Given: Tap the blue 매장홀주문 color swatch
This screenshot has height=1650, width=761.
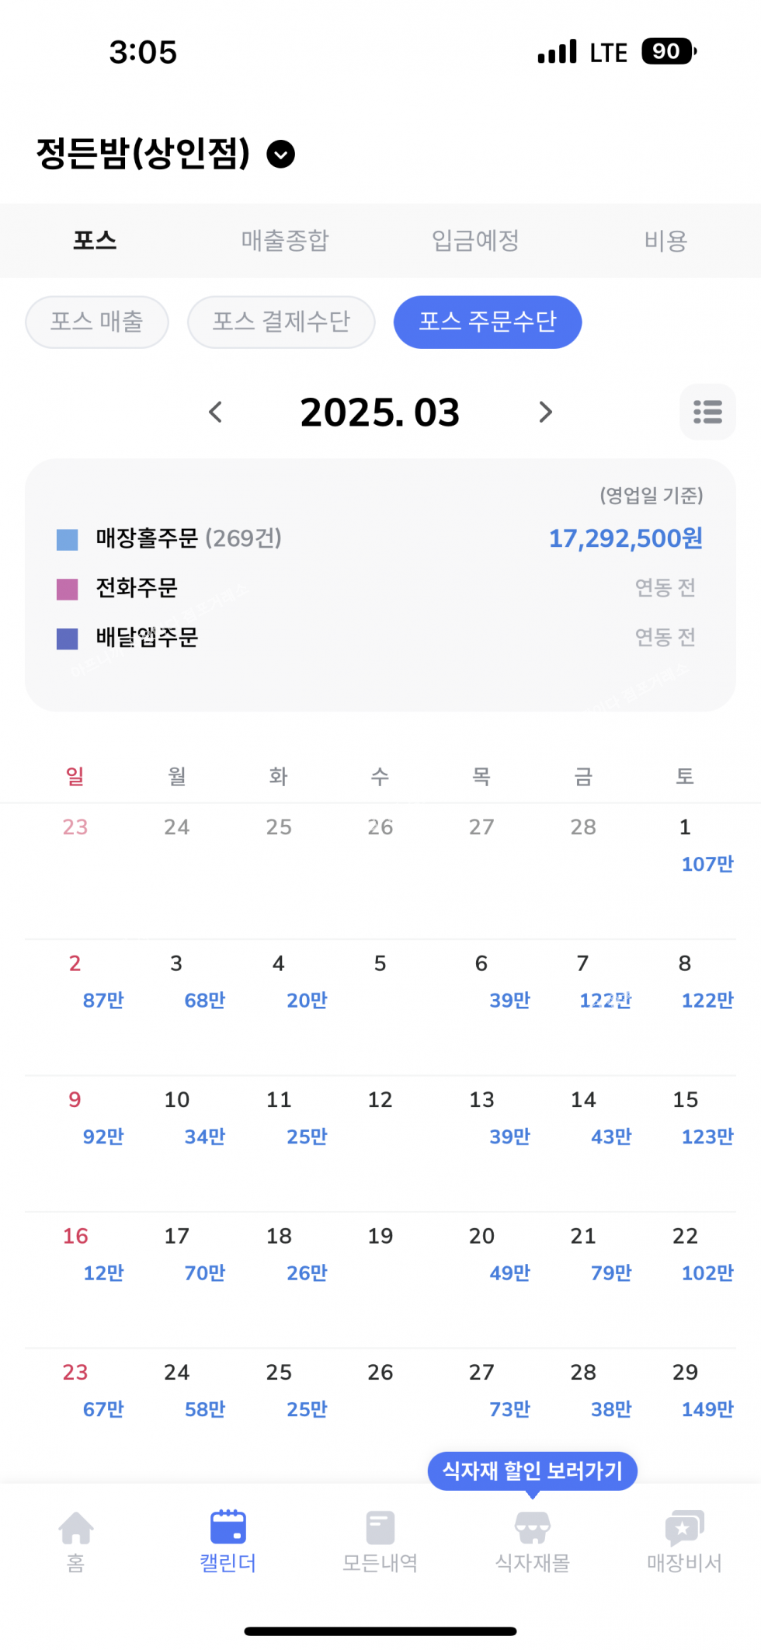Looking at the screenshot, I should point(68,539).
